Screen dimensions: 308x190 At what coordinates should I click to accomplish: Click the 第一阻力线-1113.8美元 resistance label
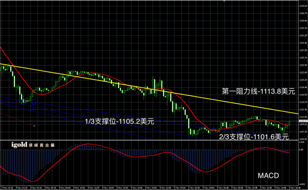259,91
